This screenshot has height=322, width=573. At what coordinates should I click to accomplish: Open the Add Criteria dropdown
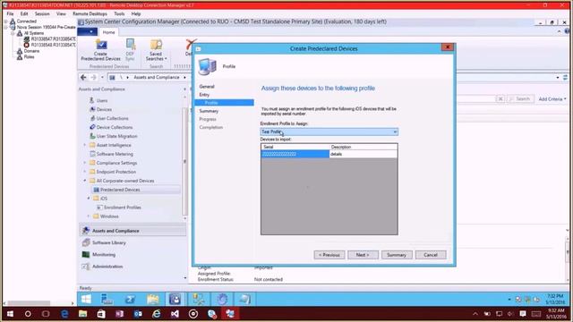click(552, 99)
